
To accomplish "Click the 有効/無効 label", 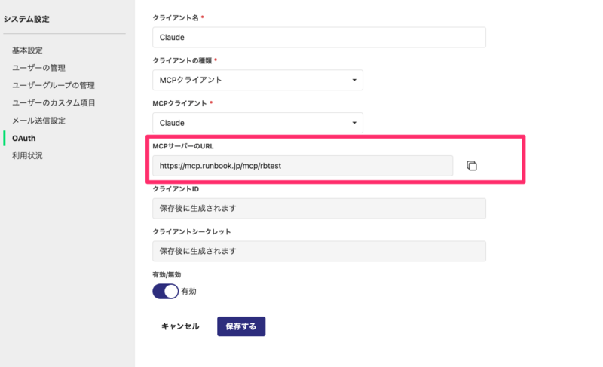I will click(167, 274).
